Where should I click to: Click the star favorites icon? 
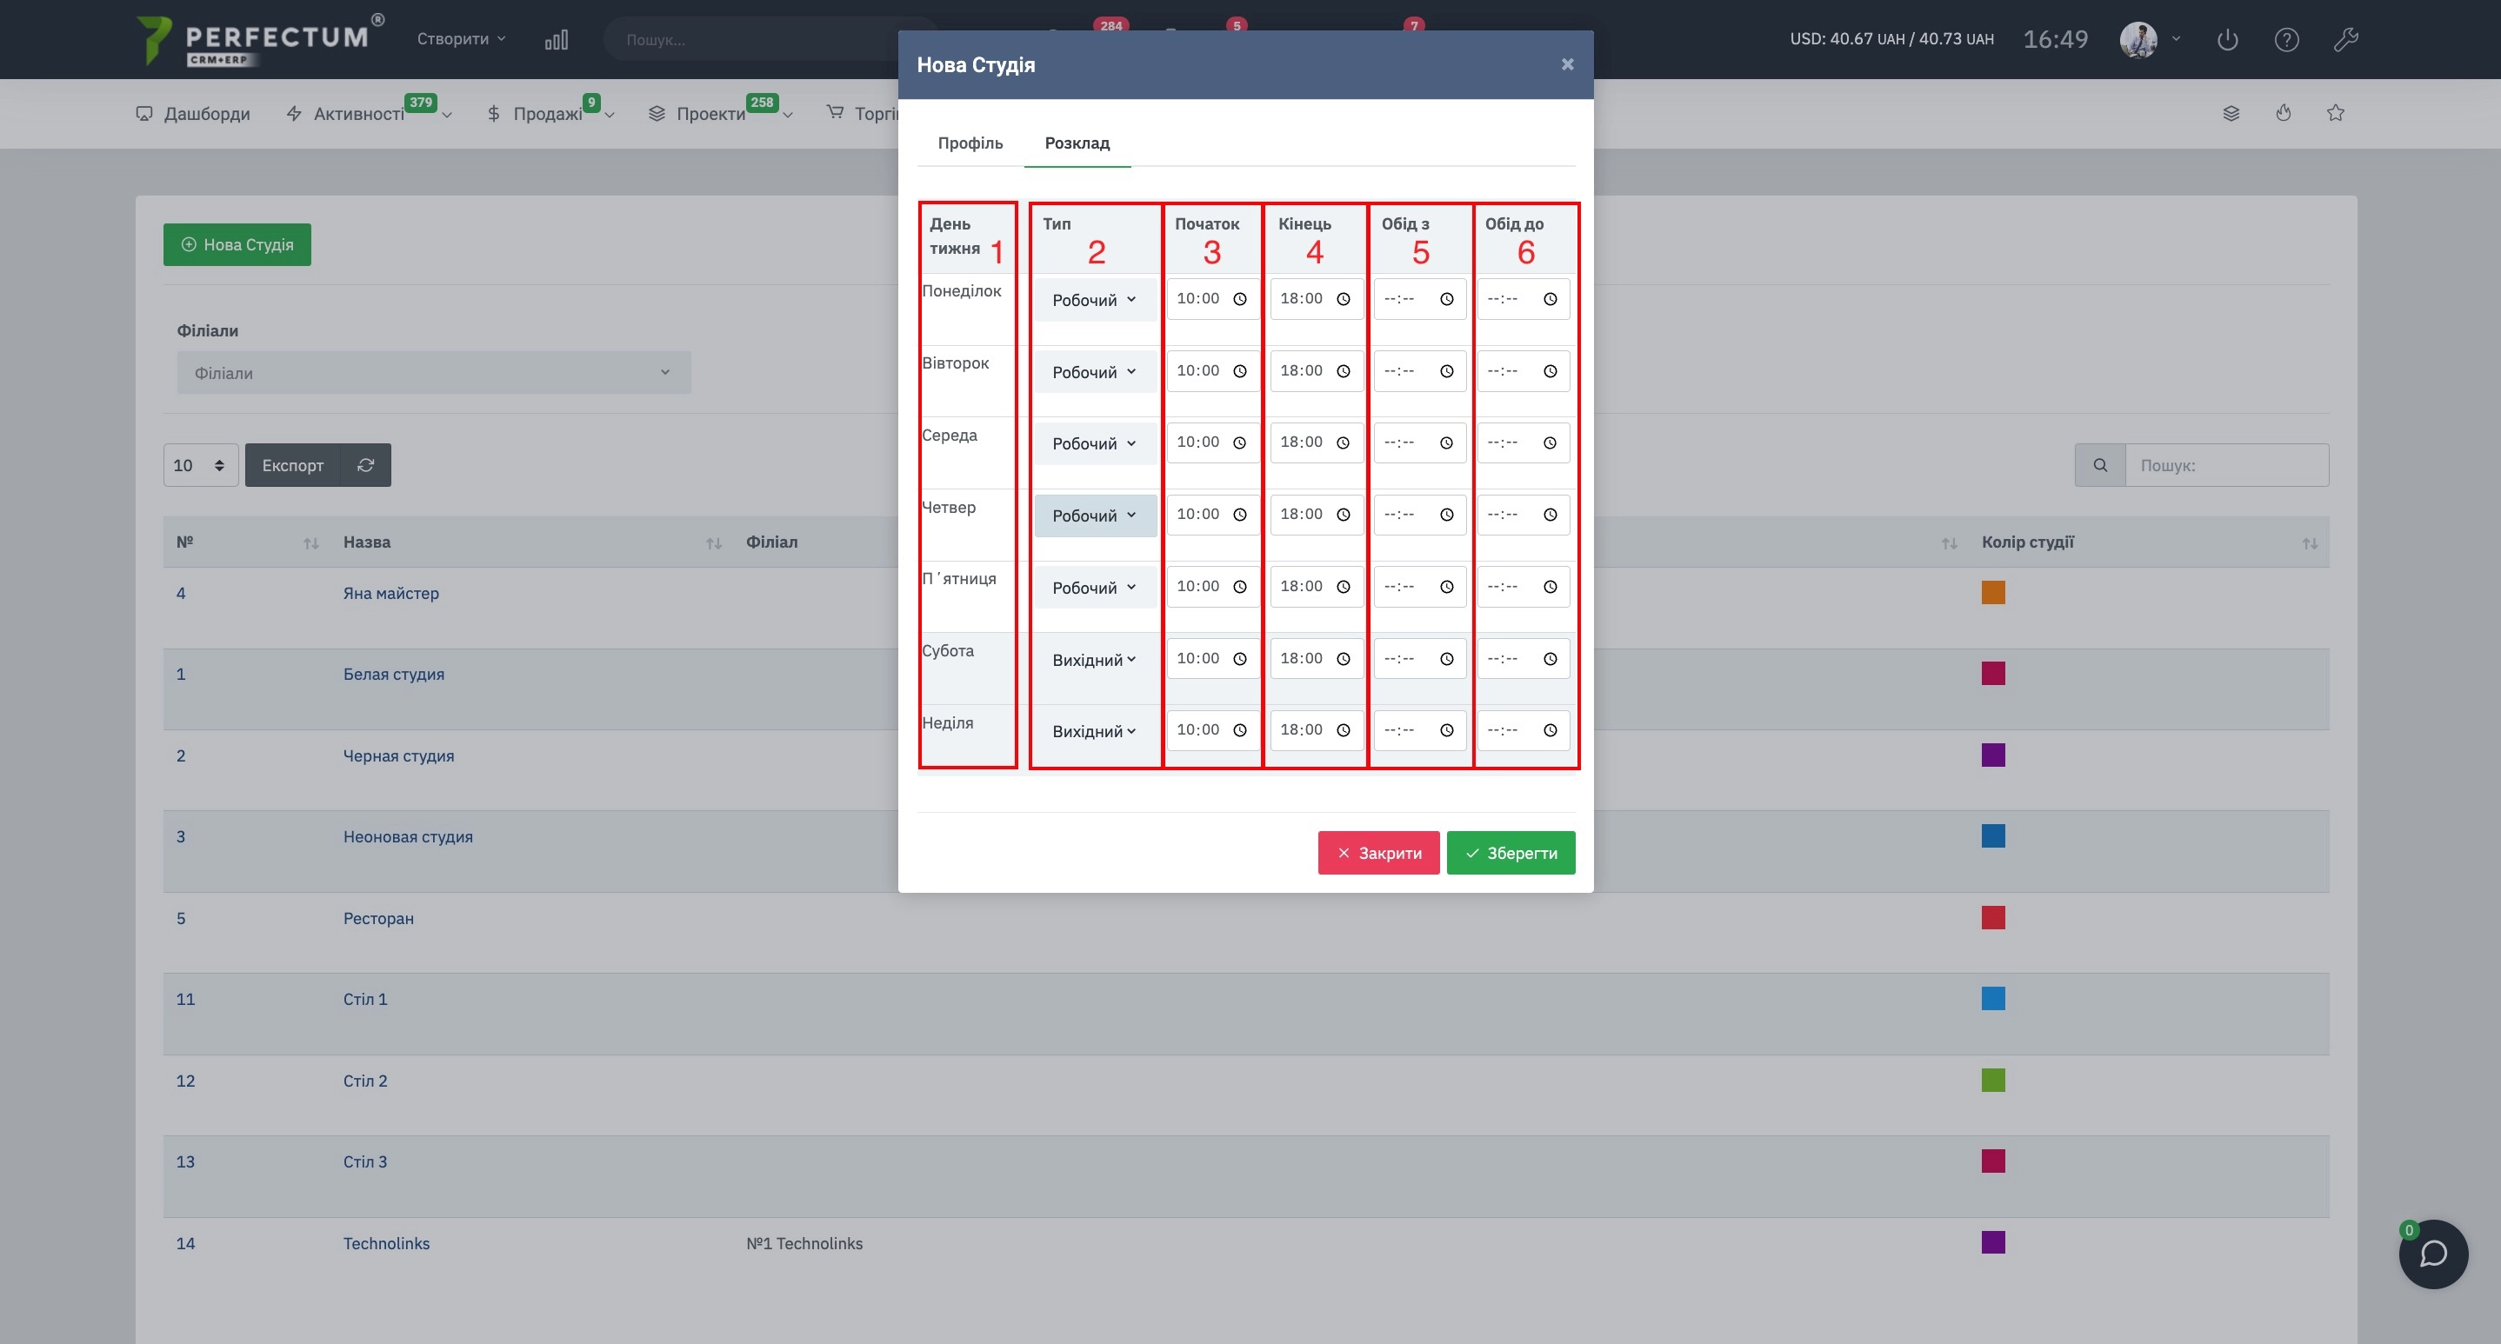(2336, 114)
